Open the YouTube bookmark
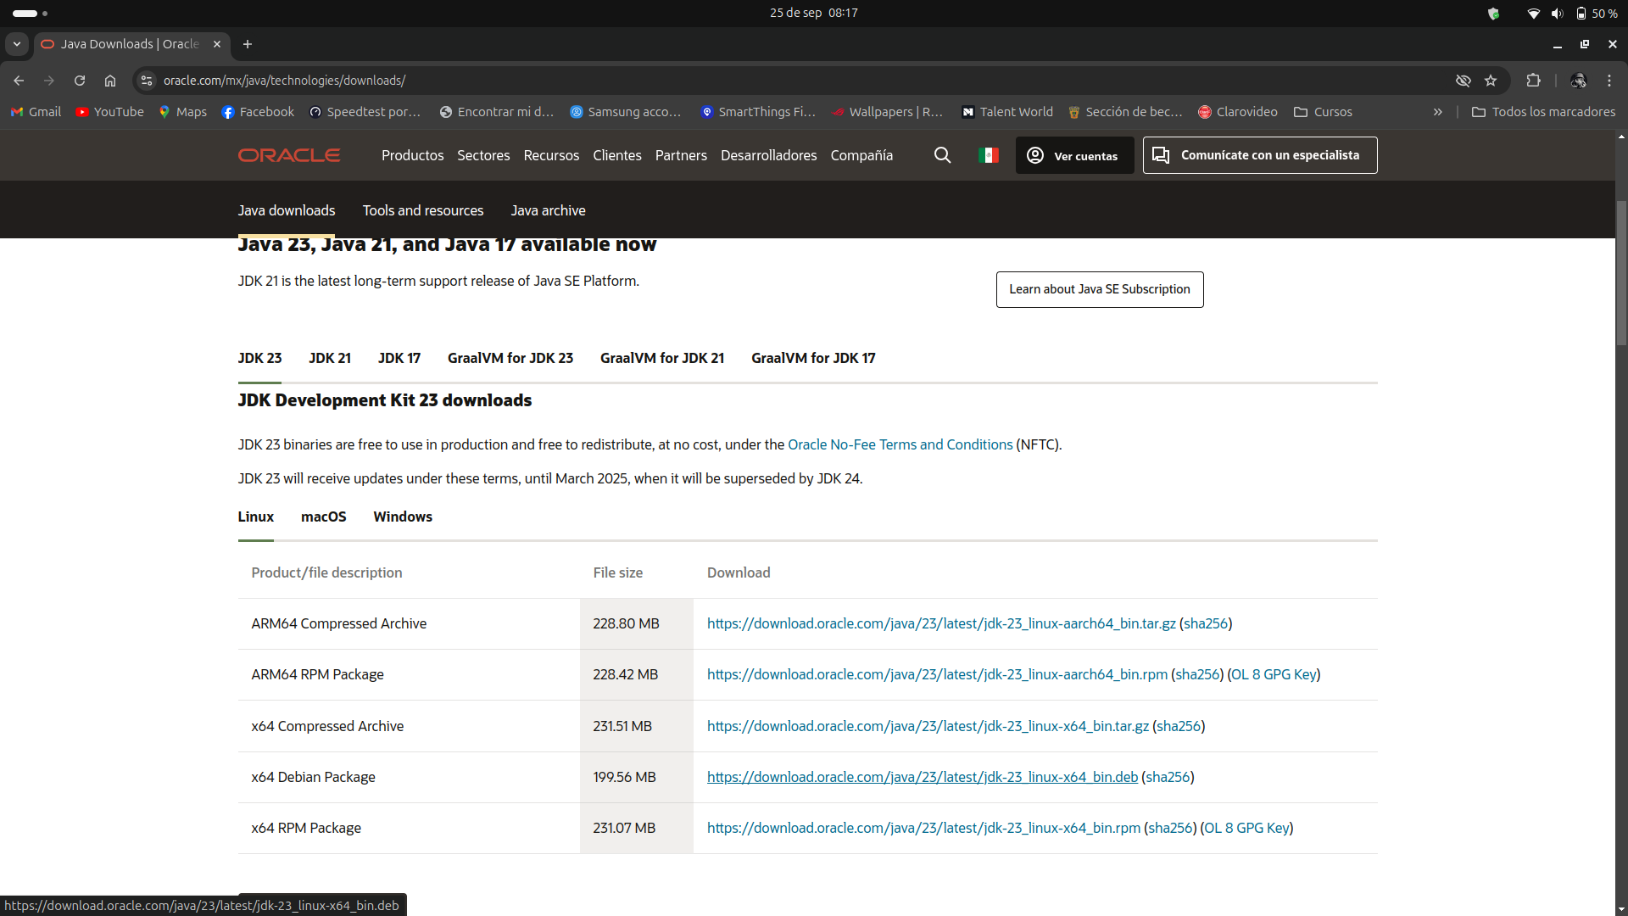Screen dimensions: 1628x916 click(x=110, y=112)
